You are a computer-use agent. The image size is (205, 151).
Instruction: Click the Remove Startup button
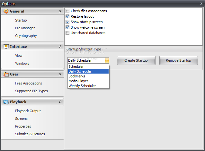point(178,60)
